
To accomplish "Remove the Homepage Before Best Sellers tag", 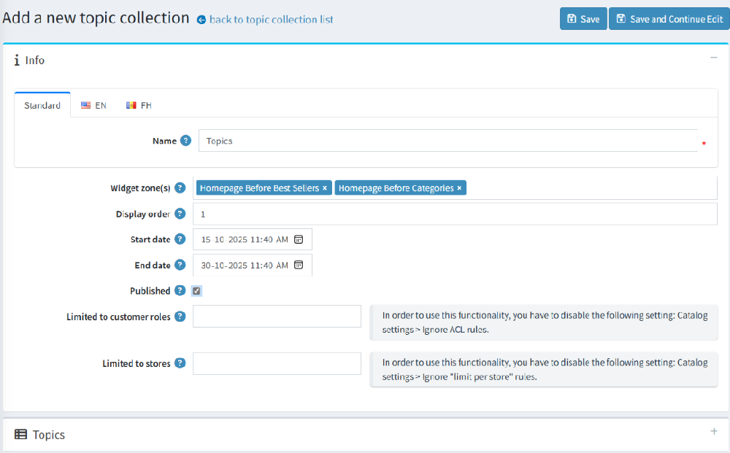I will pyautogui.click(x=326, y=188).
